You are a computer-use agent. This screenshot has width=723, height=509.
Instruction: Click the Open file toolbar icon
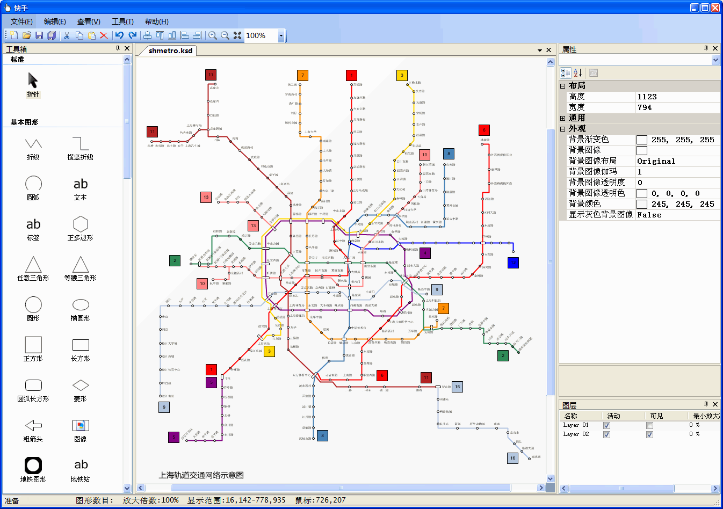(26, 35)
